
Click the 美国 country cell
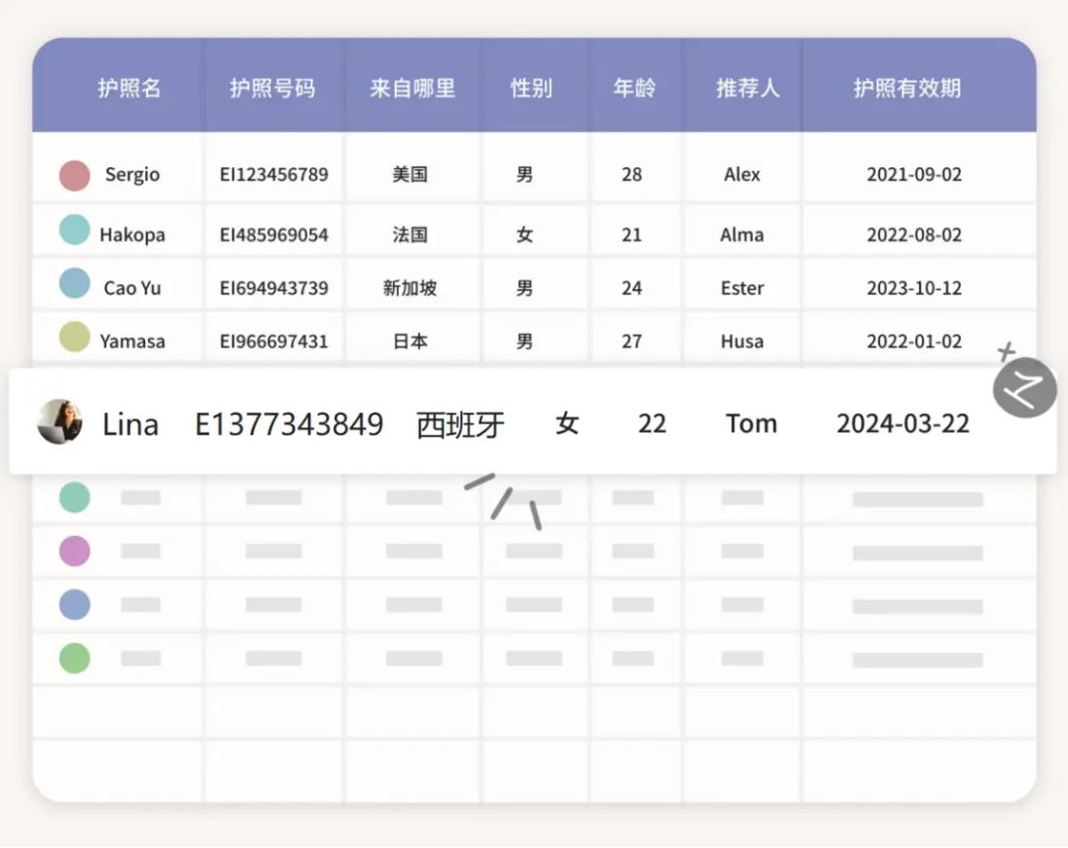(410, 174)
